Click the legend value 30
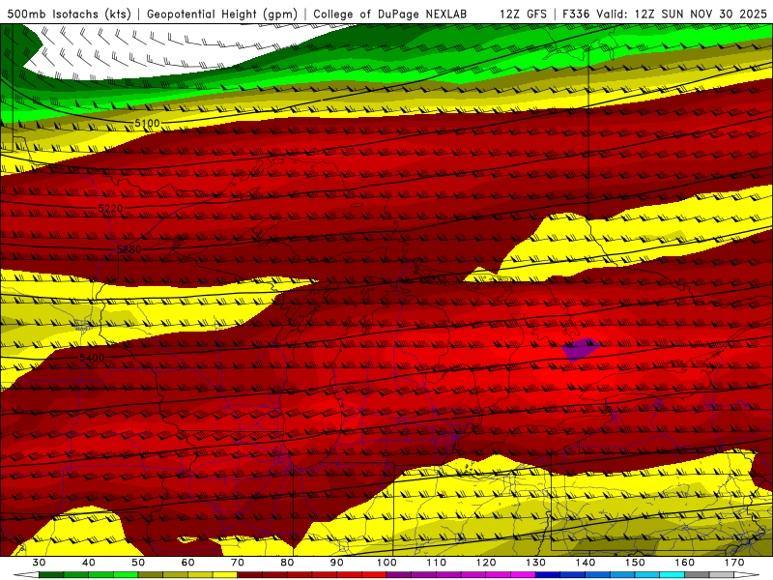 (x=39, y=563)
